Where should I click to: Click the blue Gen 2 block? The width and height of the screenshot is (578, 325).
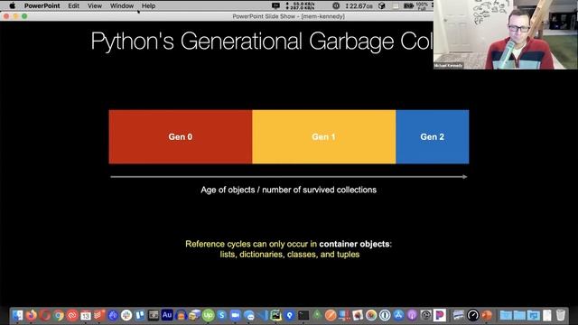click(x=433, y=136)
